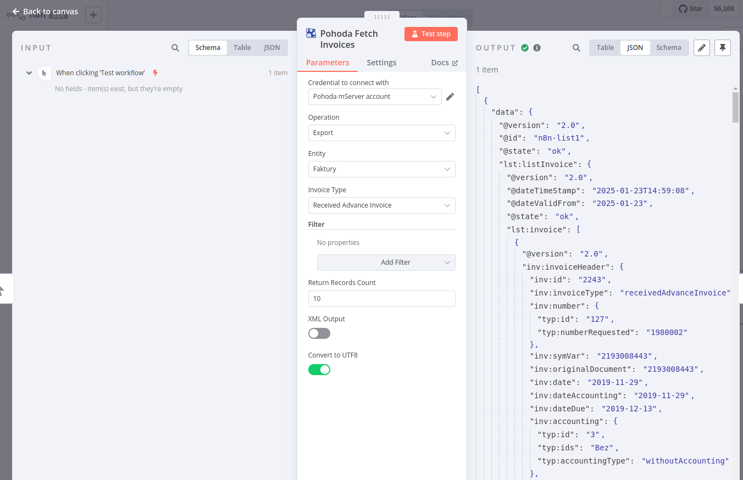Switch input view to Schema
Image resolution: width=743 pixels, height=480 pixels.
click(x=208, y=48)
